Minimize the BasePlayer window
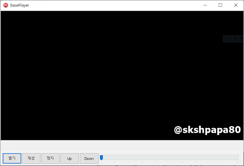Viewport: 244px width, 166px height. click(205, 5)
